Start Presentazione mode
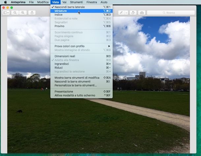Screen dimensions: 201x156 pos(81,92)
